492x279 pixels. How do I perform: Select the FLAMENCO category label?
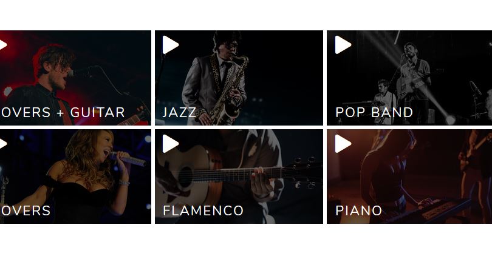[203, 210]
